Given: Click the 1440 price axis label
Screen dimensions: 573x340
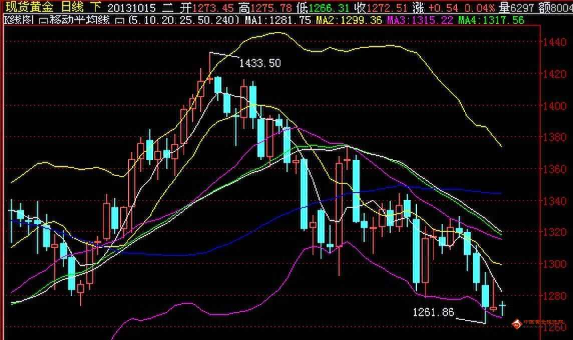Looking at the screenshot, I should point(556,43).
